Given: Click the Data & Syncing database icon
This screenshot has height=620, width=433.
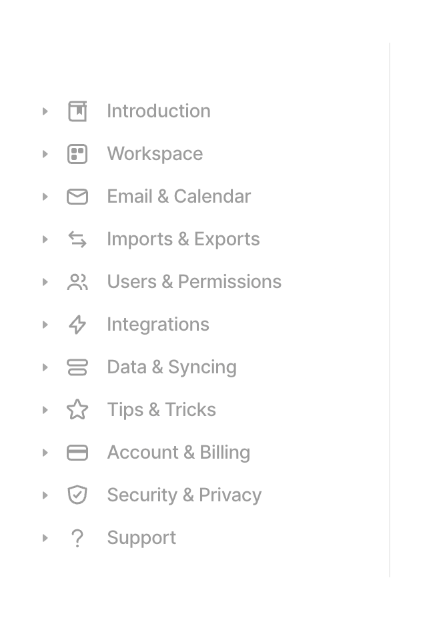Looking at the screenshot, I should pos(77,367).
